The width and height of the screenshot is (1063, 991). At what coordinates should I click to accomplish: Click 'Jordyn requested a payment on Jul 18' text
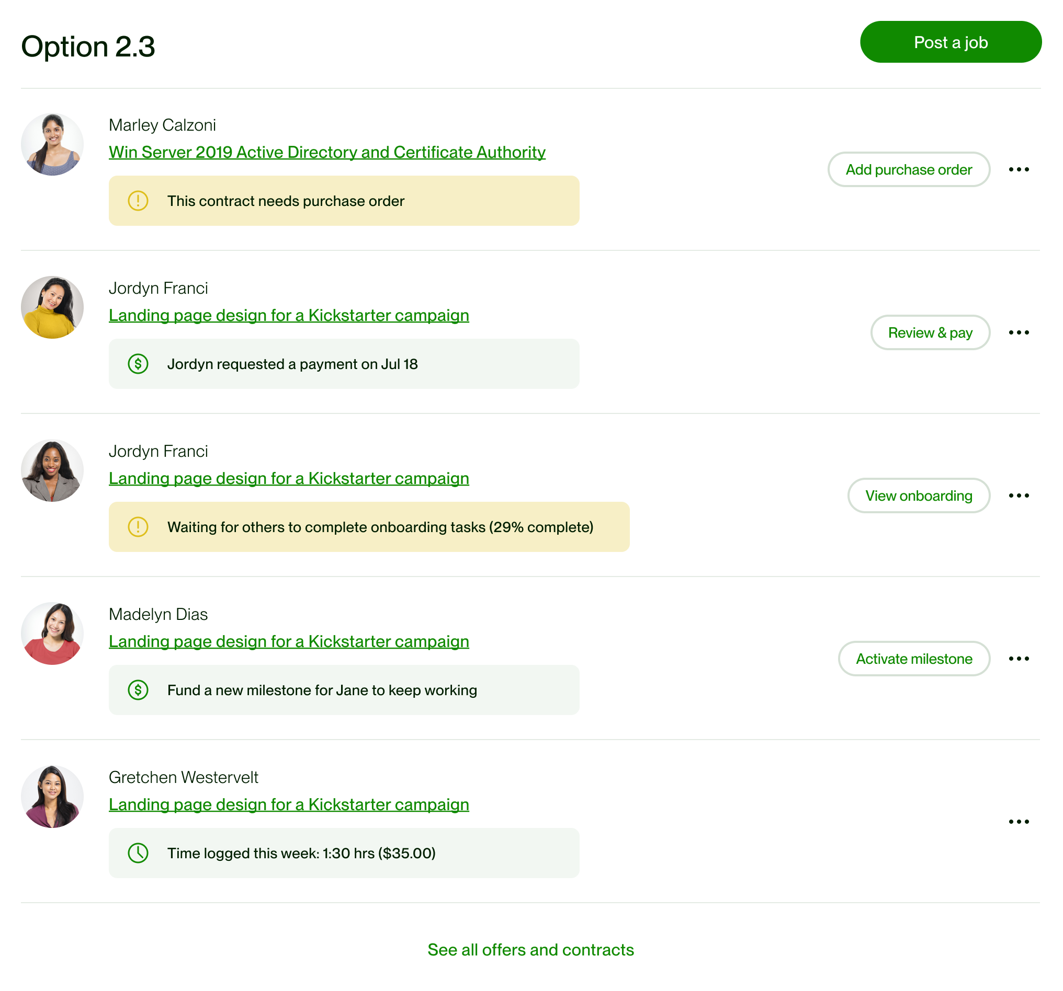coord(292,364)
